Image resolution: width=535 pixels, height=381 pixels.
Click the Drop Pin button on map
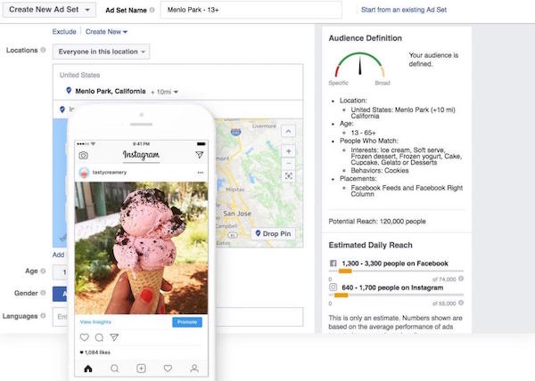(x=274, y=233)
